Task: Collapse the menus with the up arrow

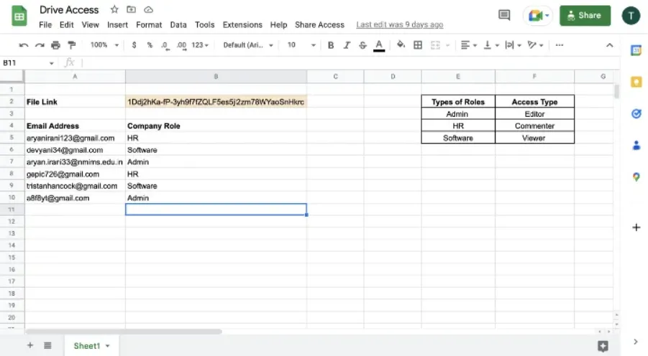Action: point(610,45)
